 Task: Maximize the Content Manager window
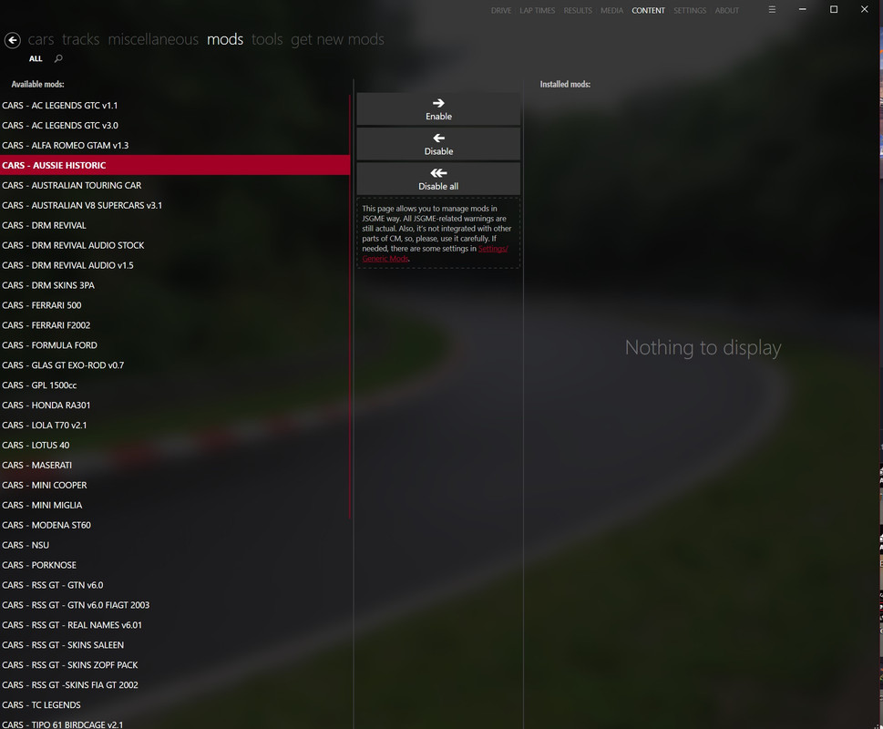[834, 10]
